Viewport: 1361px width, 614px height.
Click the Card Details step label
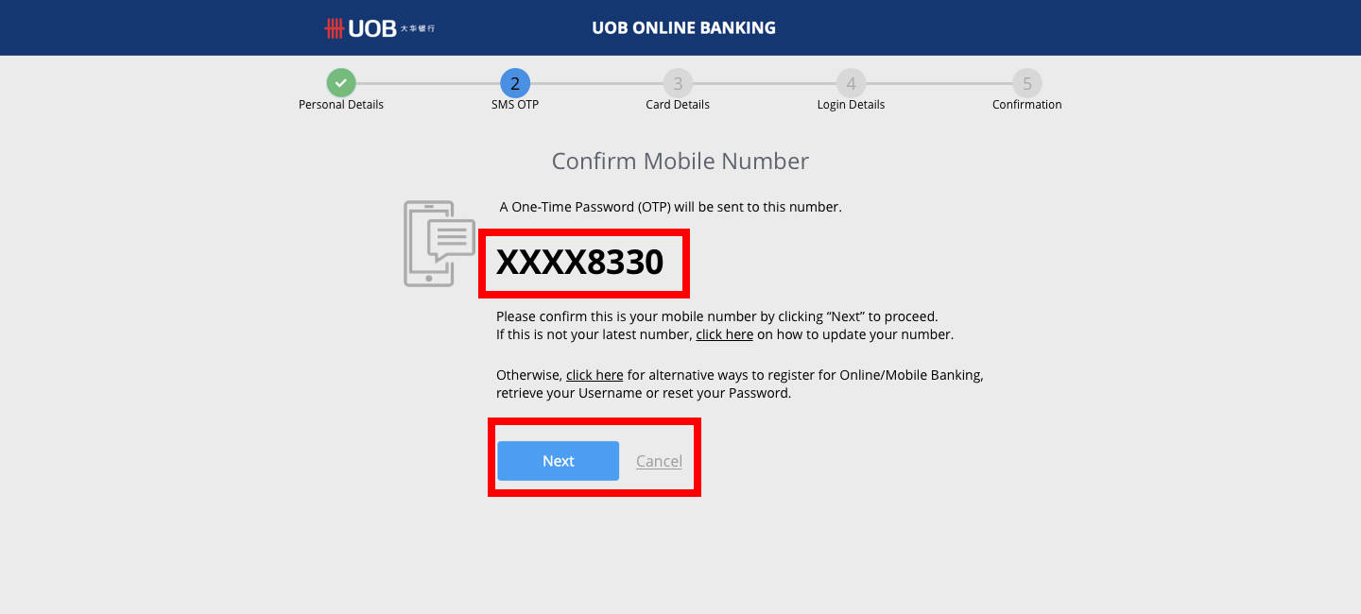[x=678, y=105]
